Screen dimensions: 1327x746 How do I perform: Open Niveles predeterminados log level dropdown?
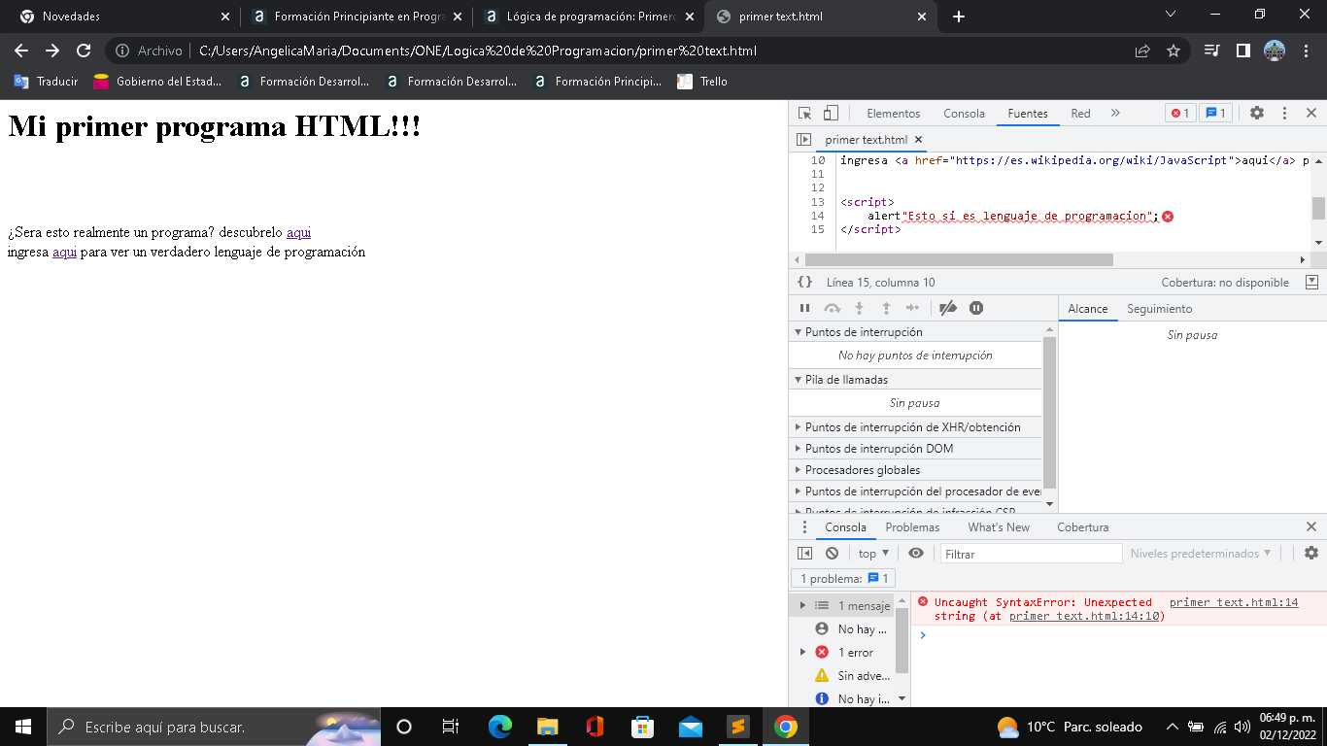(1201, 553)
